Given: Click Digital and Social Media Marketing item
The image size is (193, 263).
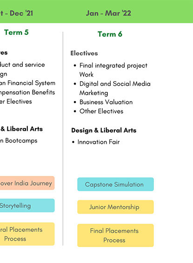Looking at the screenshot, I should [115, 88].
